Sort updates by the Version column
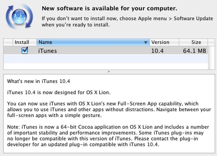The width and height of the screenshot is (217, 156). coord(160,42)
